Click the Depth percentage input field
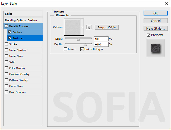The height and width of the screenshot is (130, 171). [x=101, y=44]
